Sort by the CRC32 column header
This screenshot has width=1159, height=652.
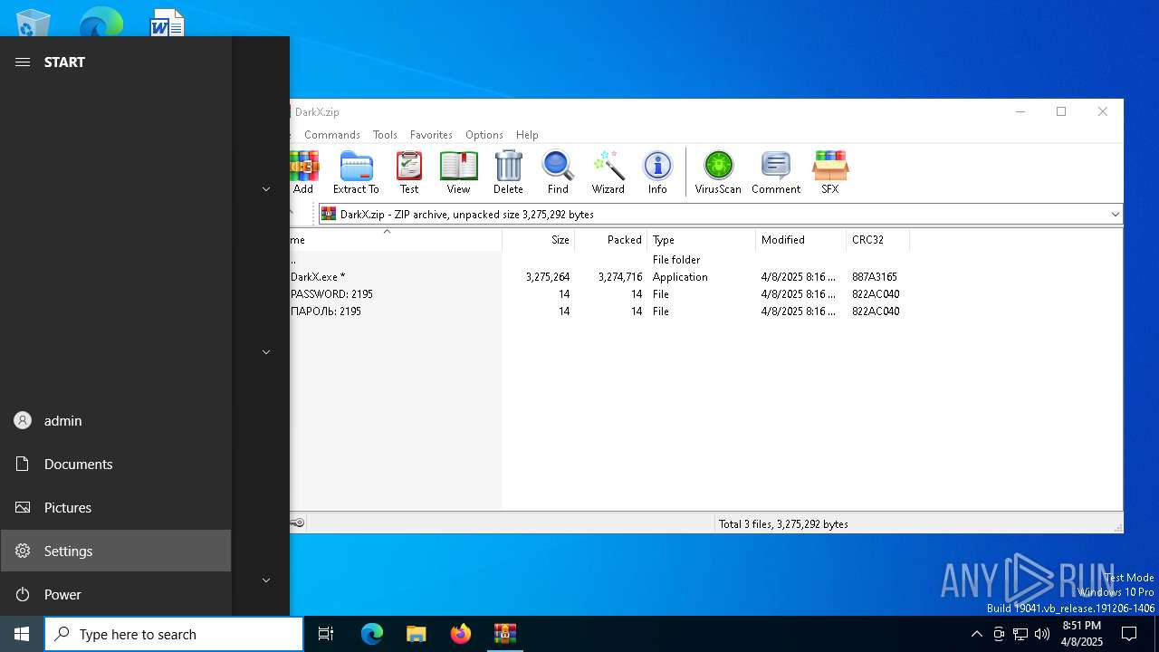coord(877,240)
